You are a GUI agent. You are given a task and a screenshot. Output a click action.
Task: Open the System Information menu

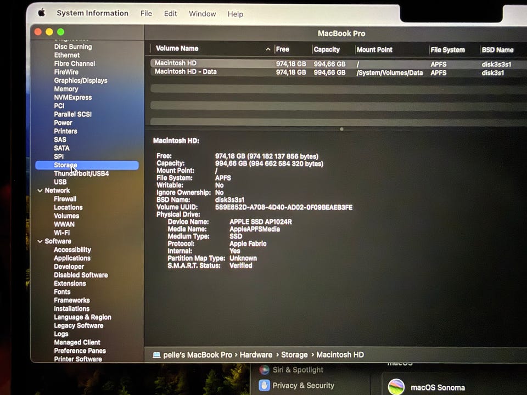(92, 13)
